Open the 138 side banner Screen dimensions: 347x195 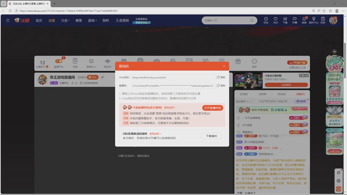click(334, 64)
